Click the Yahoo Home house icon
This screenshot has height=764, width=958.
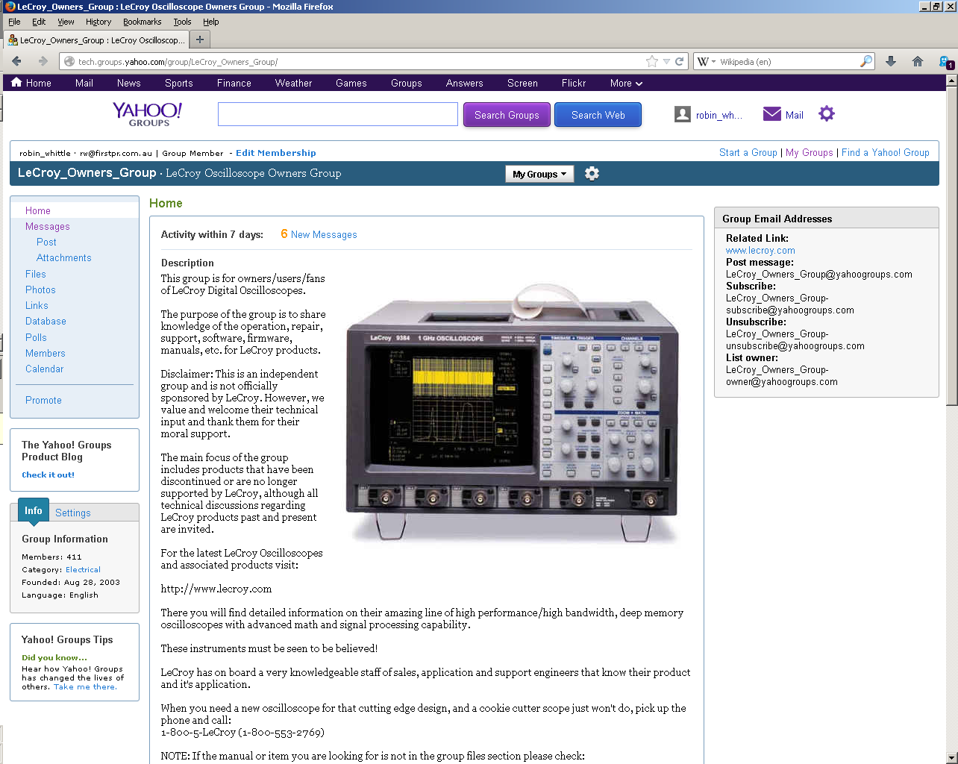point(16,83)
